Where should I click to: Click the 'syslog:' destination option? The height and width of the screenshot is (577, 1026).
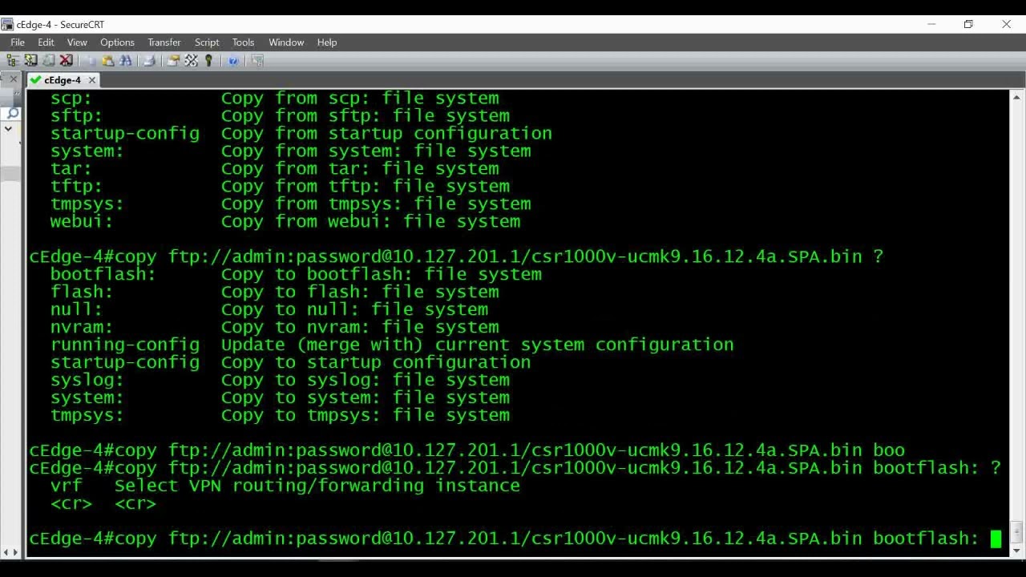point(280,381)
